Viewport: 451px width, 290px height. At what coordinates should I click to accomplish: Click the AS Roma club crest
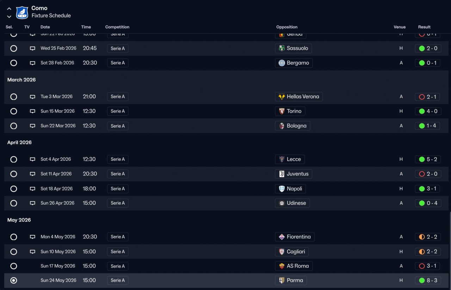[282, 266]
